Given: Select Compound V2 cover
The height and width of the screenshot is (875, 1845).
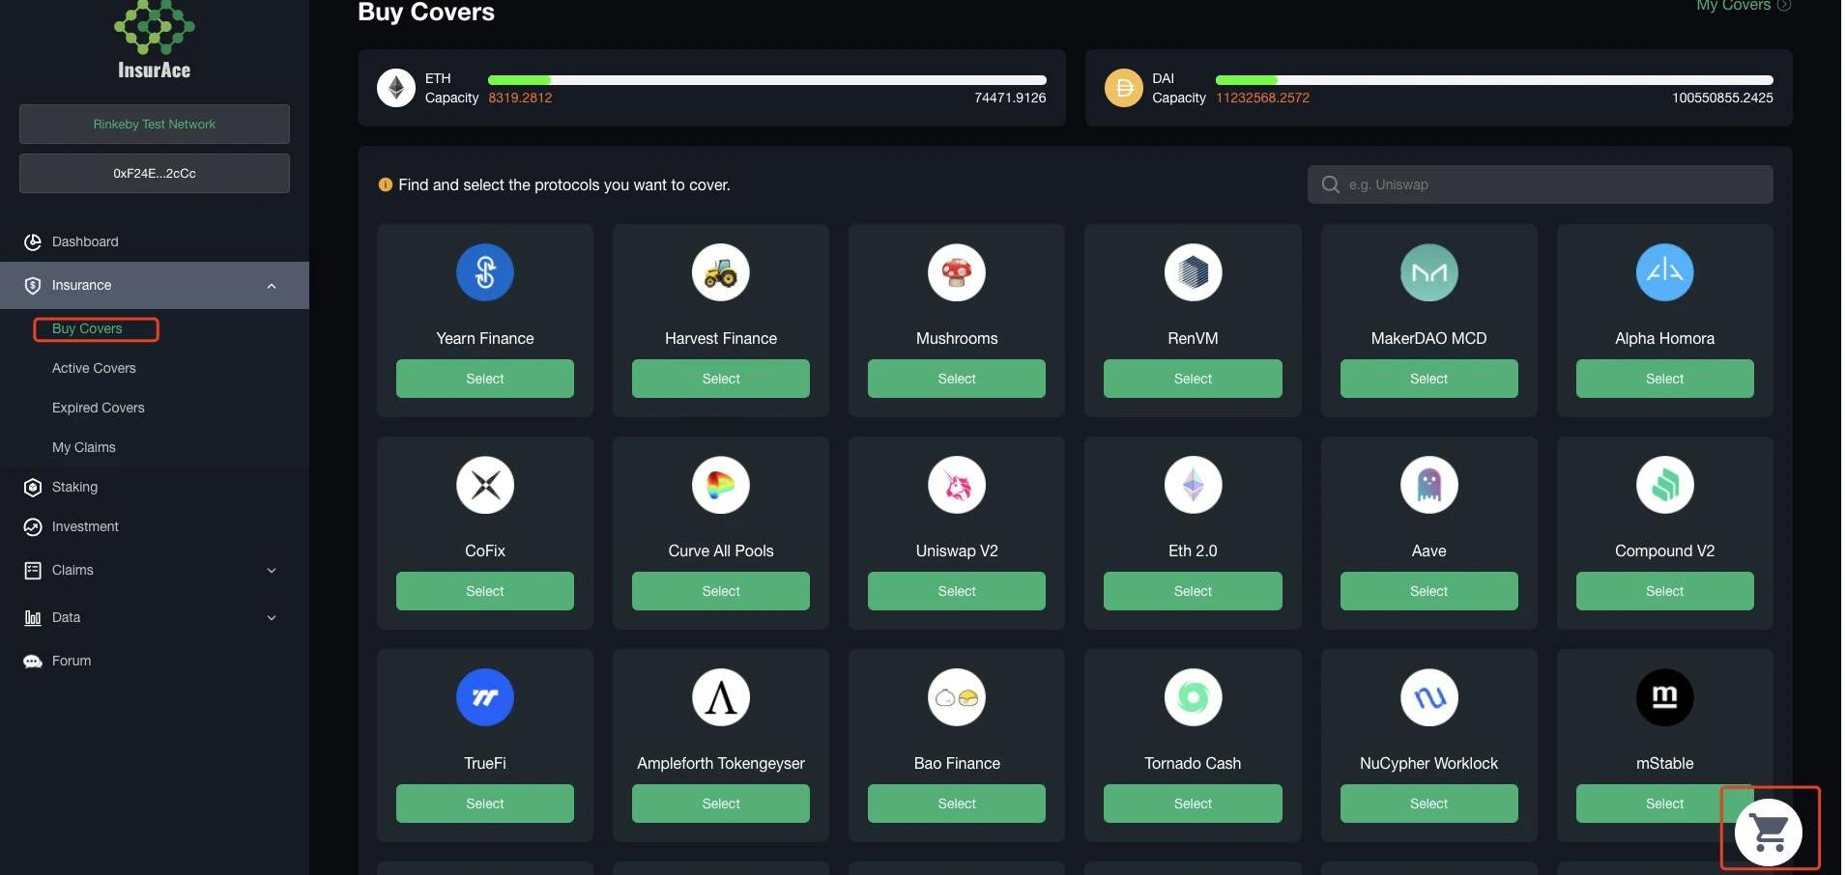Looking at the screenshot, I should point(1664,591).
